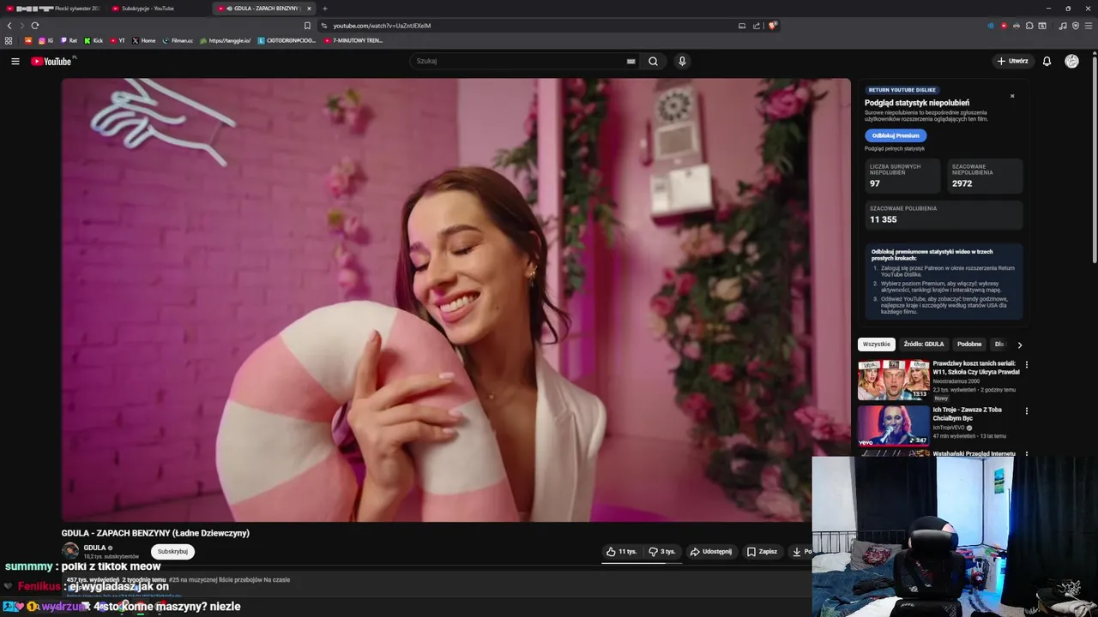Open the browser main menu icon
This screenshot has width=1098, height=617.
[1088, 26]
